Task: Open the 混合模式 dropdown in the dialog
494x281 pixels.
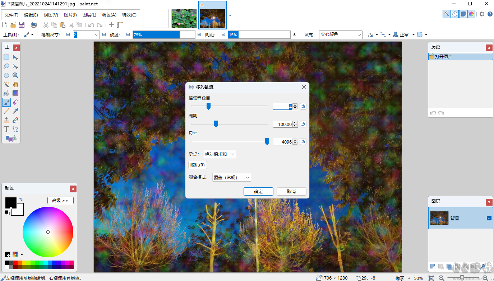Action: tap(231, 177)
